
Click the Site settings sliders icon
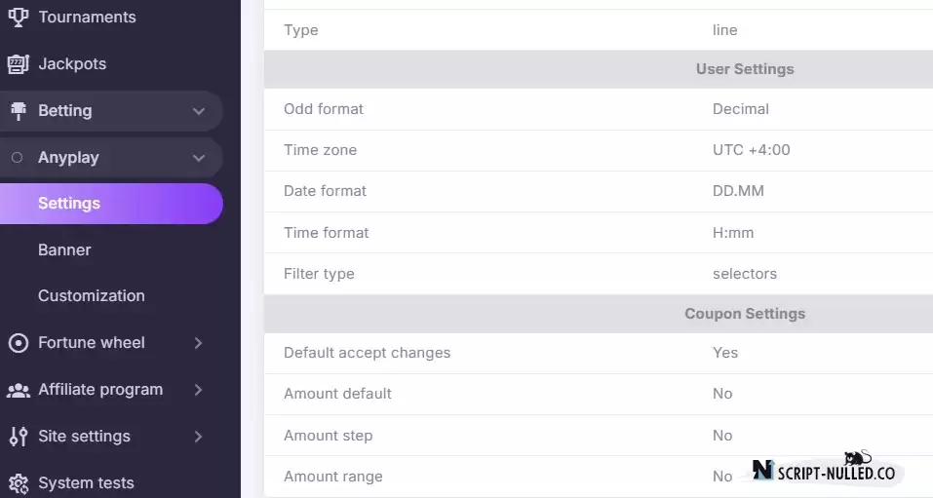click(x=19, y=437)
